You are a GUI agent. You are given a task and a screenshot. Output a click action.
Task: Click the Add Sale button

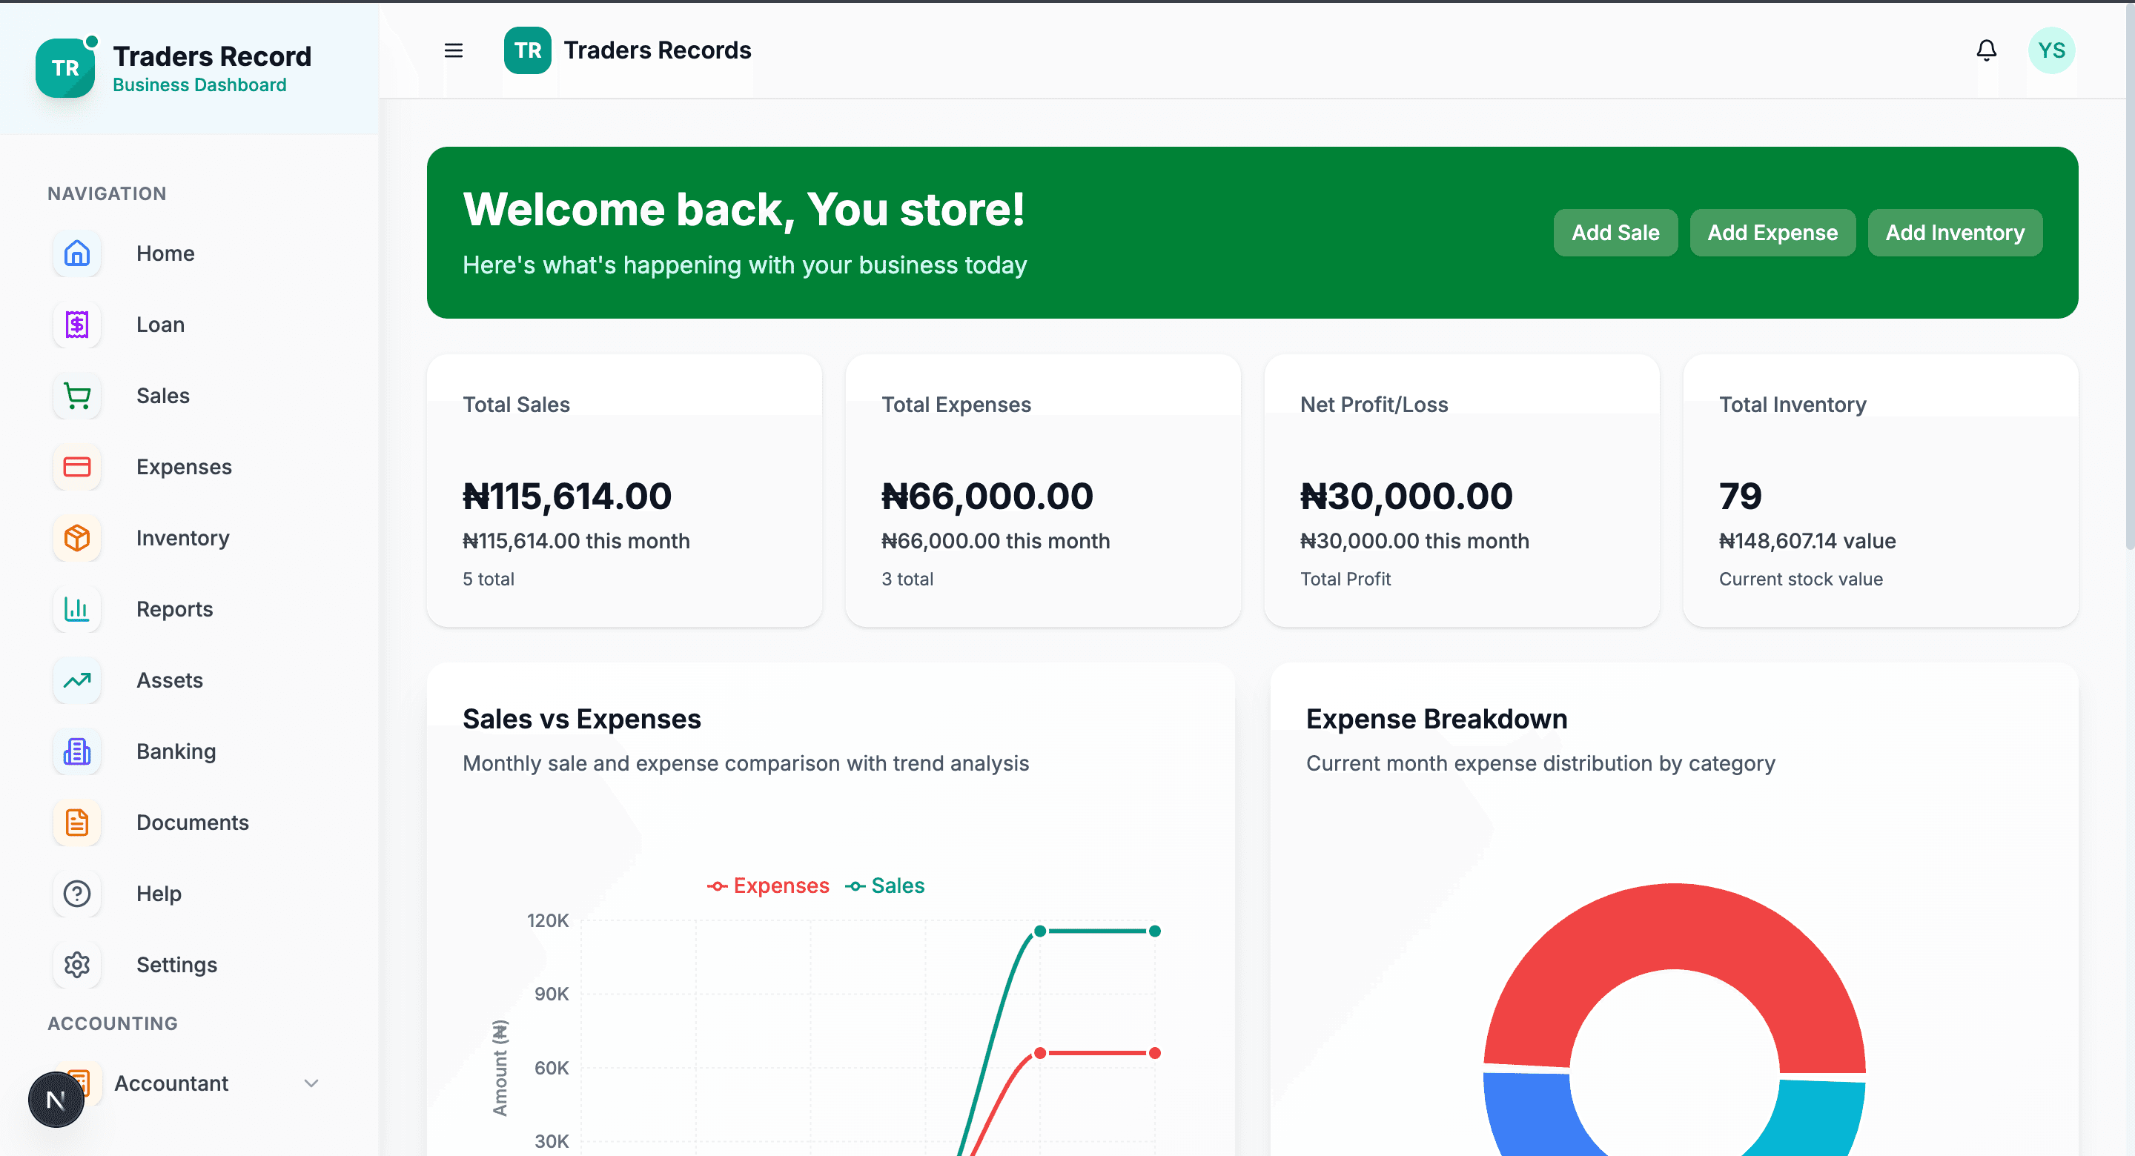coord(1615,232)
